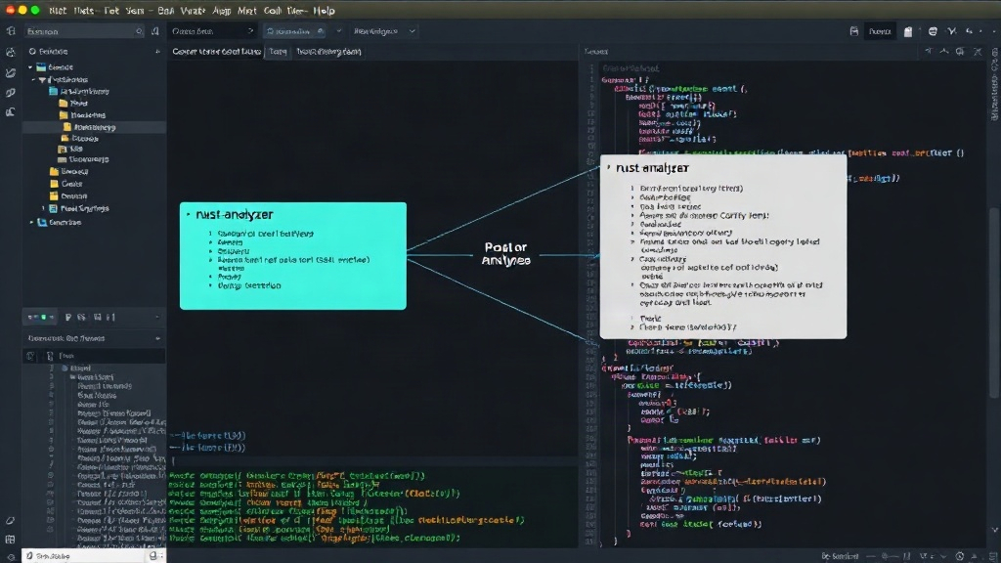Collapse the triangle beside the white popup heading

[608, 167]
